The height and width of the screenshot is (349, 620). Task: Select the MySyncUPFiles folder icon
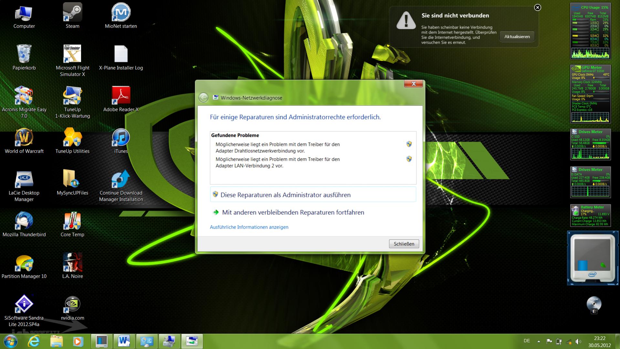(72, 182)
